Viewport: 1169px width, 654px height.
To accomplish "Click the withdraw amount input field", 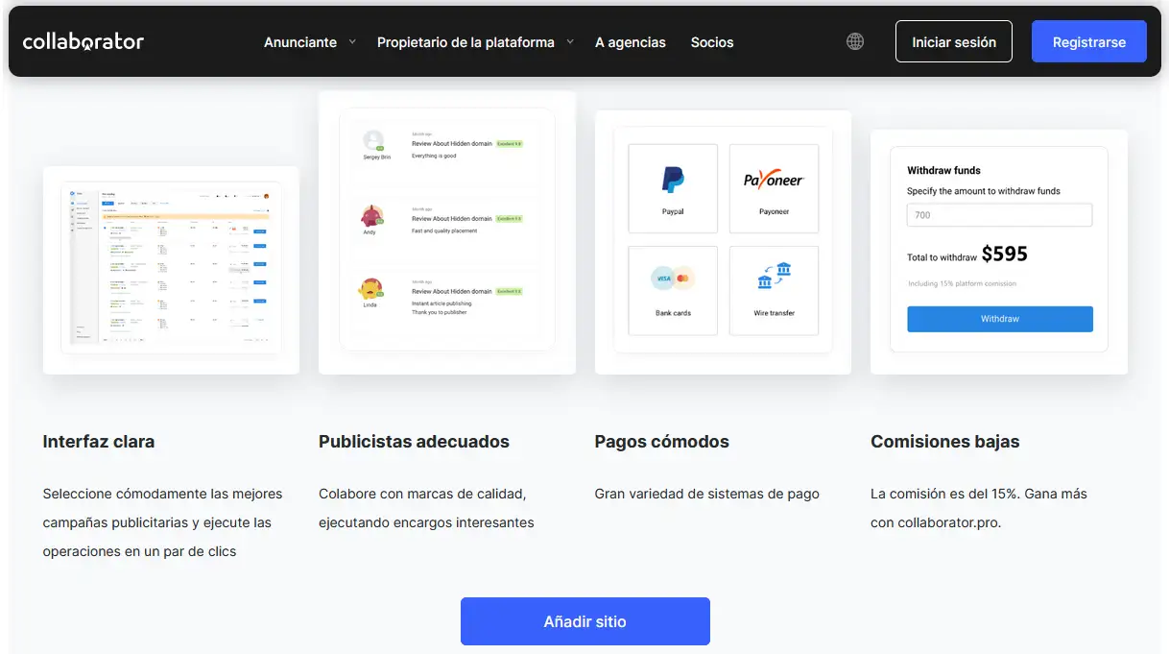I will 999,215.
